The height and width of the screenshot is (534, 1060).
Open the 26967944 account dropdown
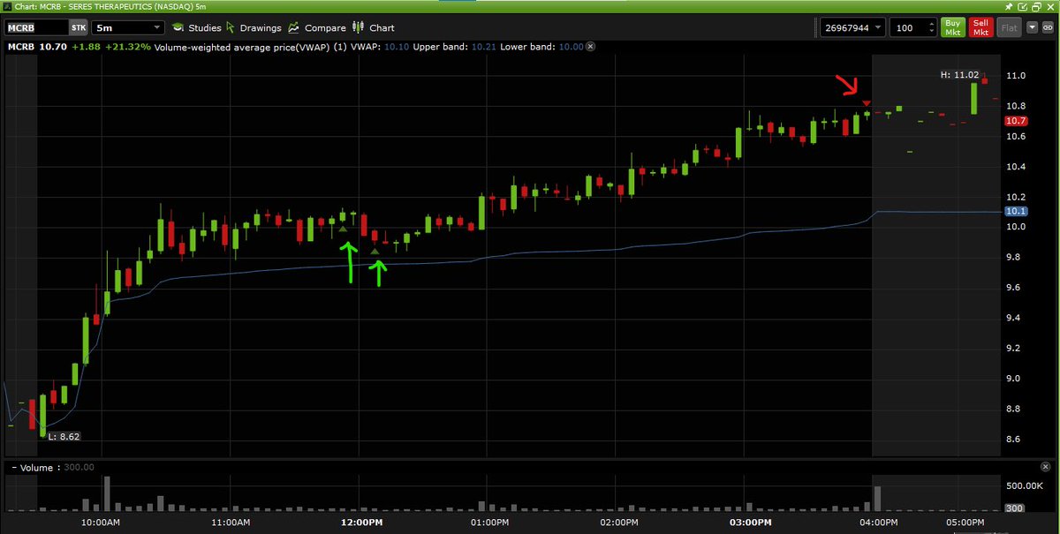[x=852, y=27]
